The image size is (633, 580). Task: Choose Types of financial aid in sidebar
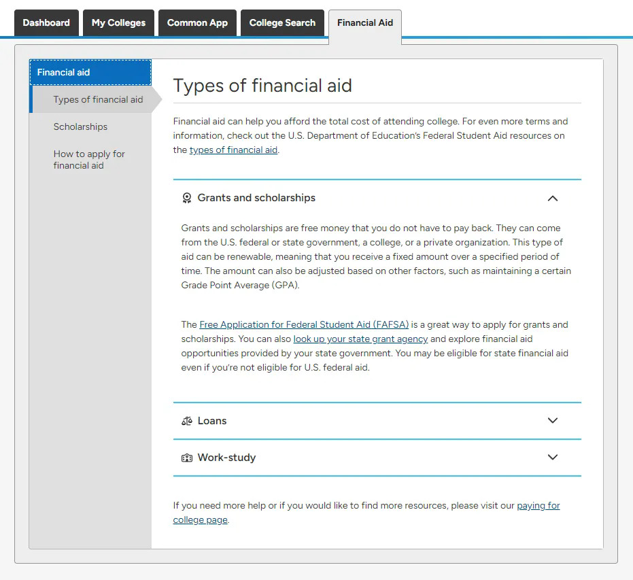click(98, 100)
